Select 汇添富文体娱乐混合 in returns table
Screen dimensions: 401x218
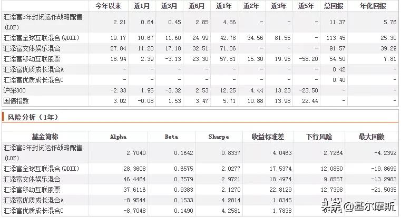(32, 48)
